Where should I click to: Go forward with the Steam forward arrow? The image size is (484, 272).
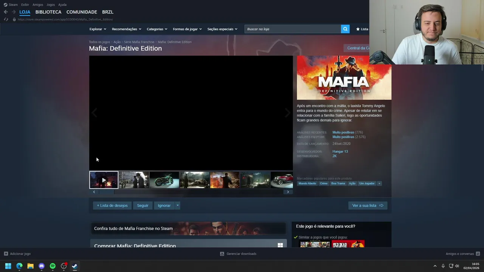tap(14, 12)
